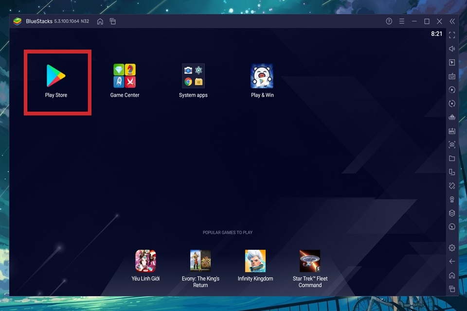This screenshot has height=311, width=467.
Task: Take a screenshot with the camera frame icon
Action: (452, 145)
